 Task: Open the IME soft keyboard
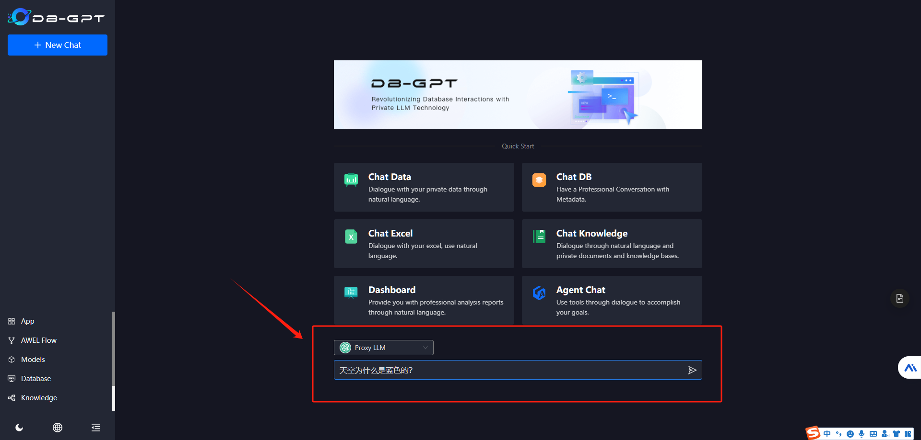pyautogui.click(x=873, y=434)
